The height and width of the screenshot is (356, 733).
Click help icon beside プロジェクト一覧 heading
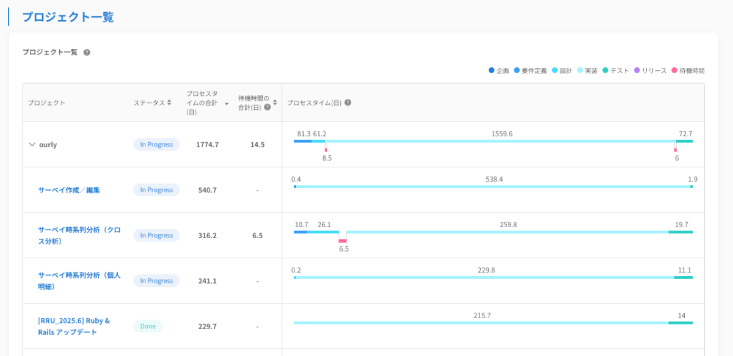(x=87, y=53)
